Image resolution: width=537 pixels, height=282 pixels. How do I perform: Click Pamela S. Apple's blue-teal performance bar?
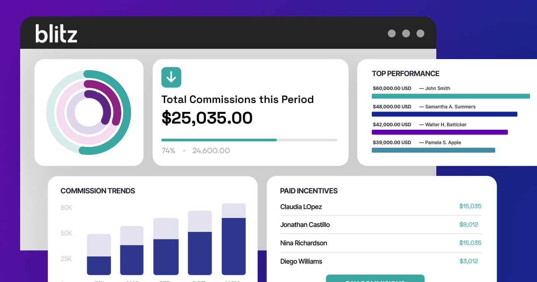point(434,150)
